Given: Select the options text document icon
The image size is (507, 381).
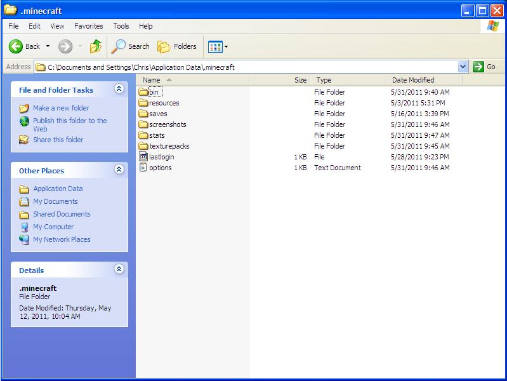Looking at the screenshot, I should click(x=143, y=168).
